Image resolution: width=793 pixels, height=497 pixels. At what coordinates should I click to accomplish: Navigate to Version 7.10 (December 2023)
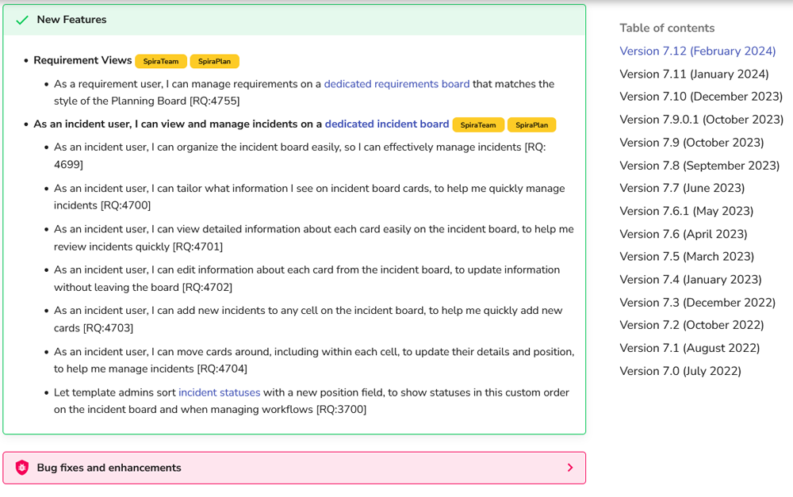click(x=700, y=97)
